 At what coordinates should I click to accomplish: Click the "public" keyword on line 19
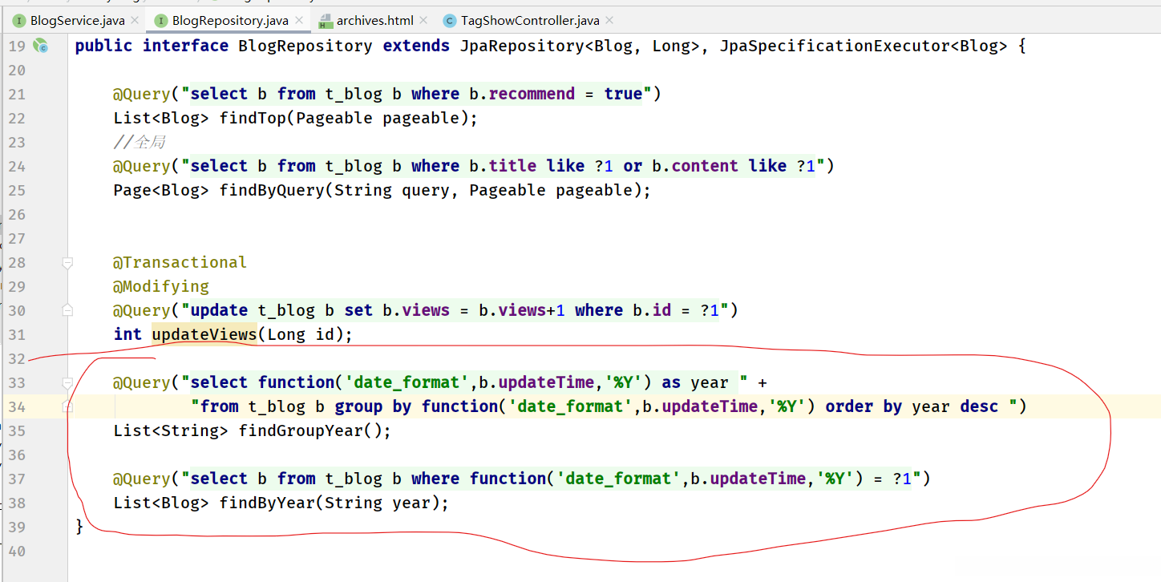coord(103,46)
